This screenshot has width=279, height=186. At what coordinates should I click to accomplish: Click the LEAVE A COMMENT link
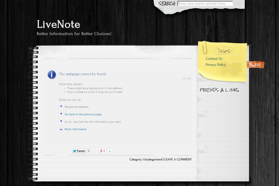click(178, 159)
